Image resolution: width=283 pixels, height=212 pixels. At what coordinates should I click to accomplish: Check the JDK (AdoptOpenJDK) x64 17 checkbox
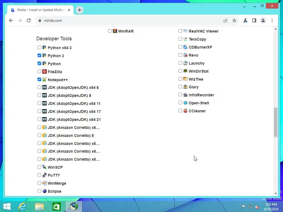coord(39,111)
